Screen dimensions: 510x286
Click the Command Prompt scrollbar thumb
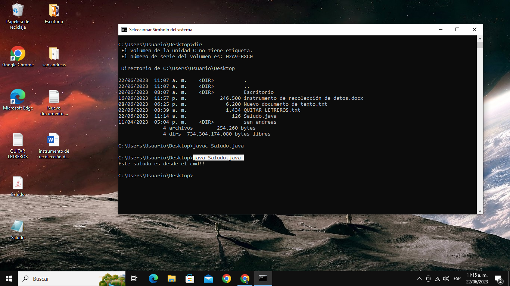point(480,45)
